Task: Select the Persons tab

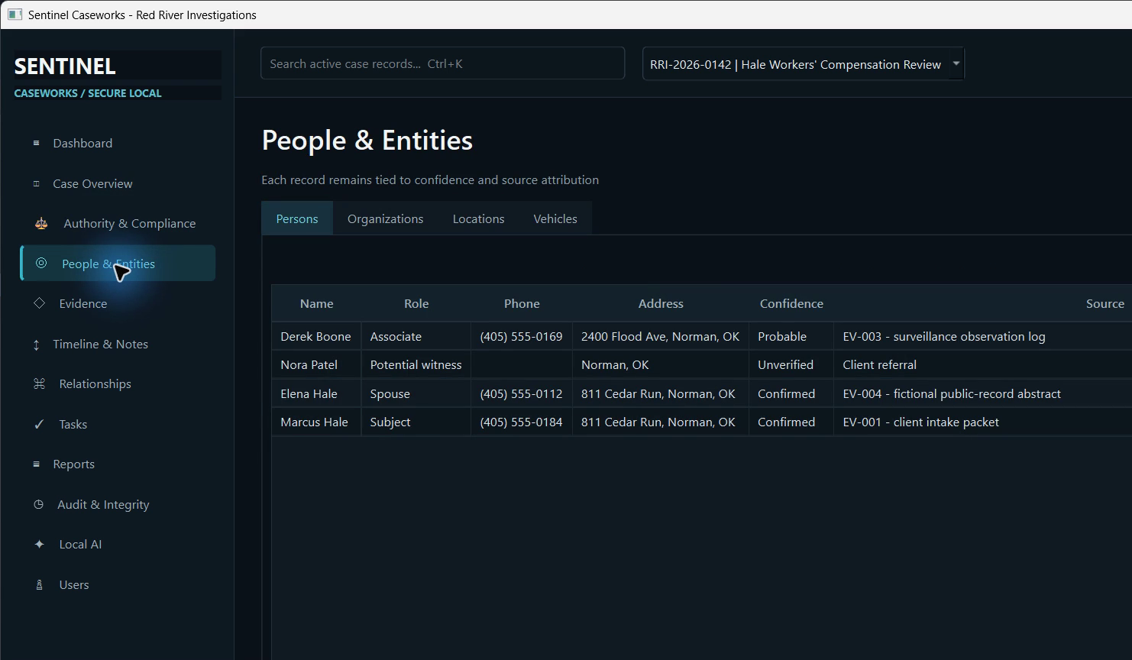Action: (297, 218)
